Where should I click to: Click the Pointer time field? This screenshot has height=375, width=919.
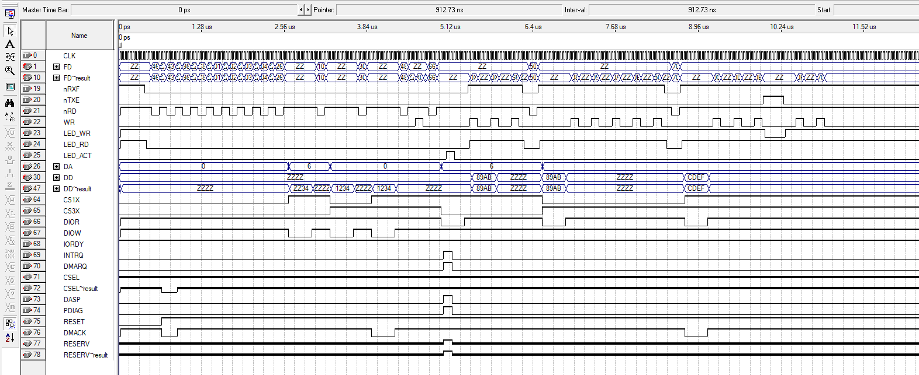click(x=449, y=9)
